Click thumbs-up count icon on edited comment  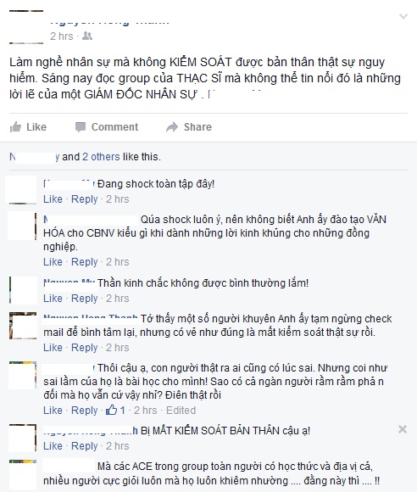(111, 410)
